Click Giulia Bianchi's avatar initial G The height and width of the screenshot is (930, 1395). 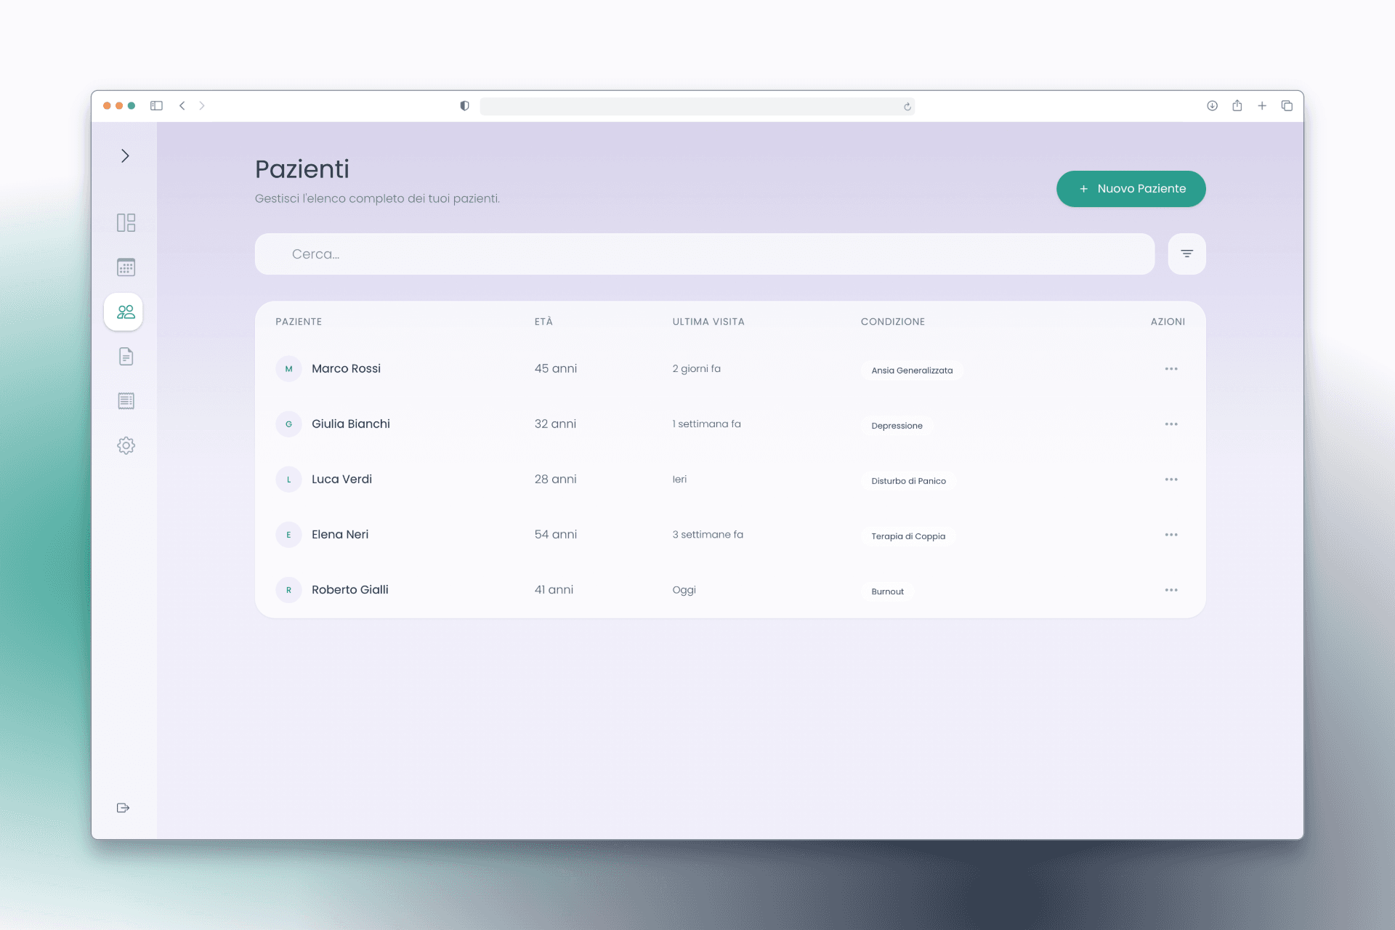[x=288, y=424]
